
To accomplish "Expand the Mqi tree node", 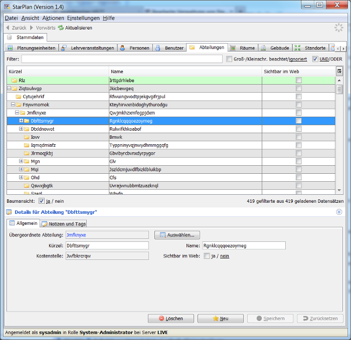I will tap(21, 169).
